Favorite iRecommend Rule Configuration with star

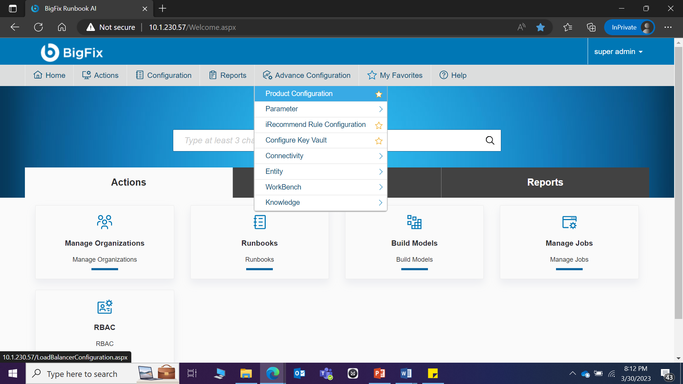[378, 125]
